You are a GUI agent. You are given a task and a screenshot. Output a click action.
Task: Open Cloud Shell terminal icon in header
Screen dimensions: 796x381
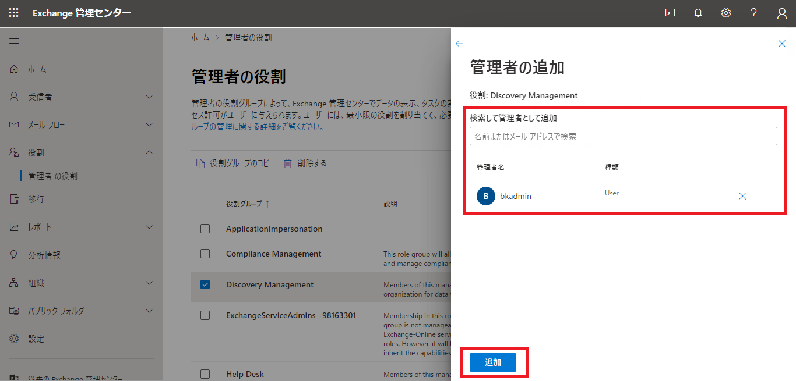670,13
